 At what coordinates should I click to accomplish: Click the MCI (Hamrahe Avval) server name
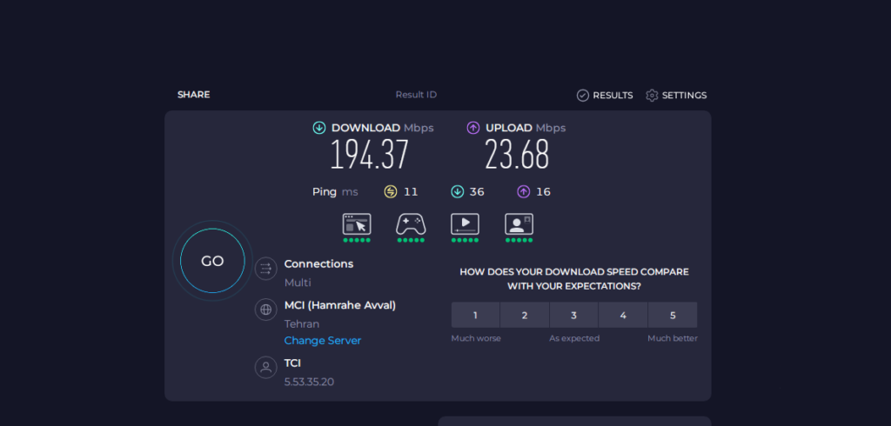click(340, 305)
